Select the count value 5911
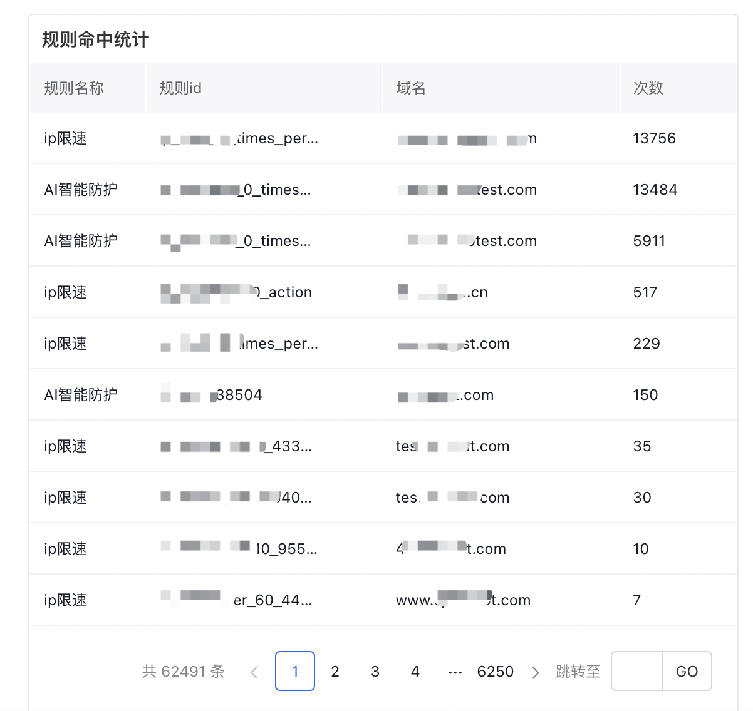 coord(649,241)
